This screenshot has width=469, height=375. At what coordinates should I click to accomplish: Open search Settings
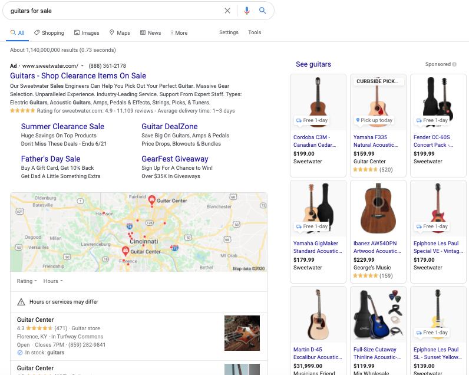[x=229, y=32]
